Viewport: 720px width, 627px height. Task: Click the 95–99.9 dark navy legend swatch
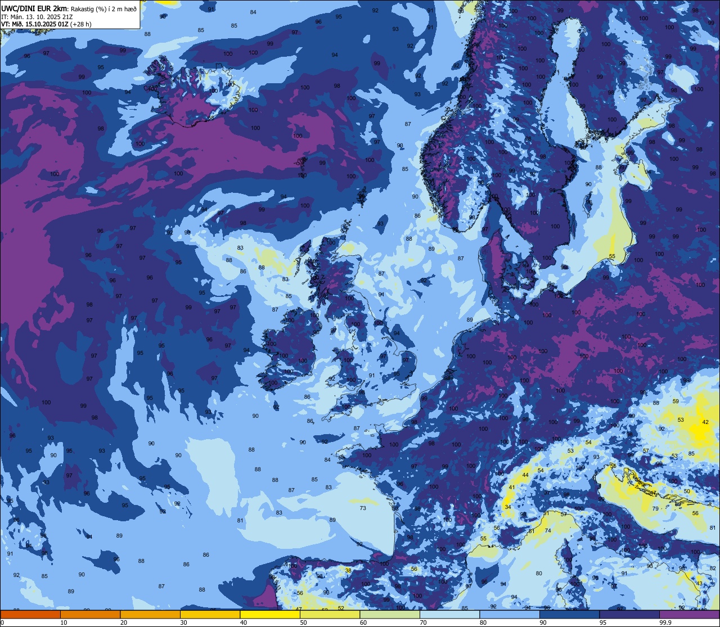[629, 614]
